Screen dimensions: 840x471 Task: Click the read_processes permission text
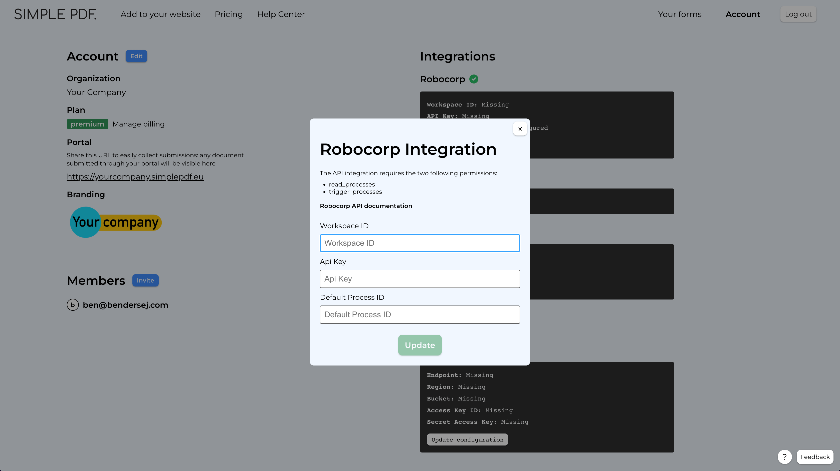tap(351, 184)
